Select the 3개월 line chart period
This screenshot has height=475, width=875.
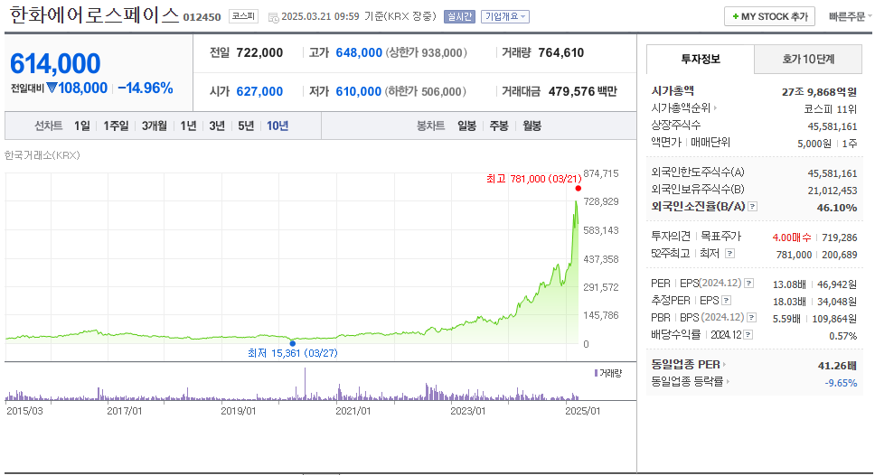pyautogui.click(x=154, y=126)
